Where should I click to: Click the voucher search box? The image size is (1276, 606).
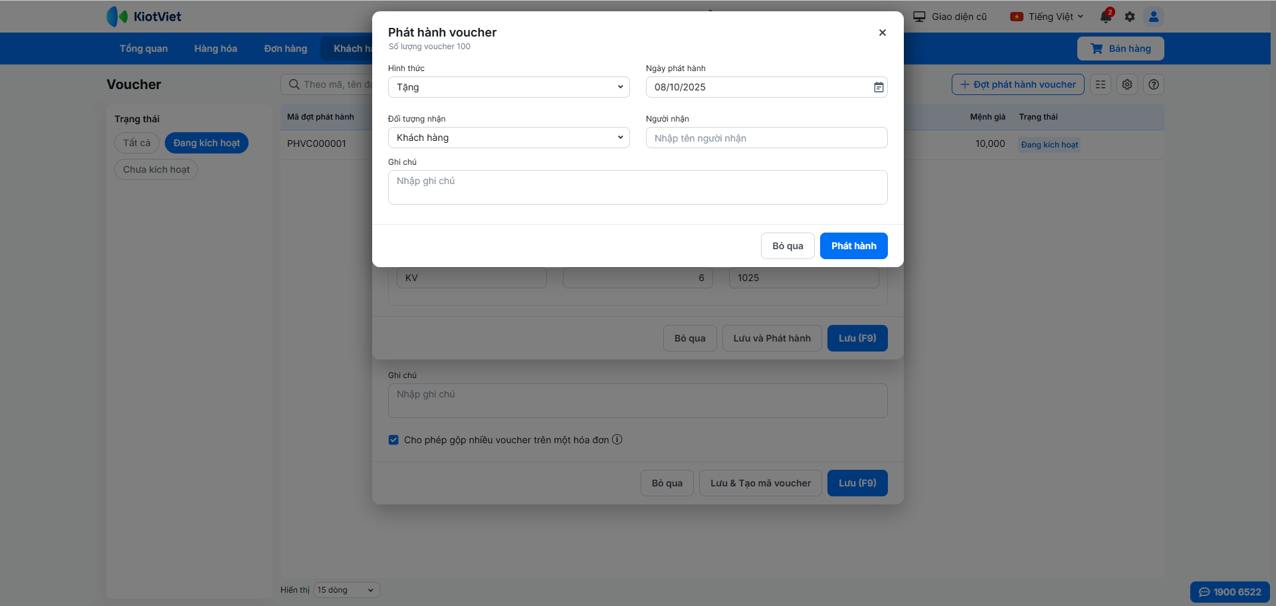(x=327, y=84)
